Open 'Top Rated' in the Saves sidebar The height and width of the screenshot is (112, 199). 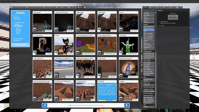coord(16,24)
